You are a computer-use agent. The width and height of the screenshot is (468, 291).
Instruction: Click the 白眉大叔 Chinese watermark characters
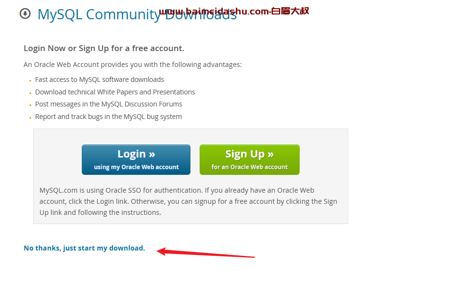coord(290,11)
